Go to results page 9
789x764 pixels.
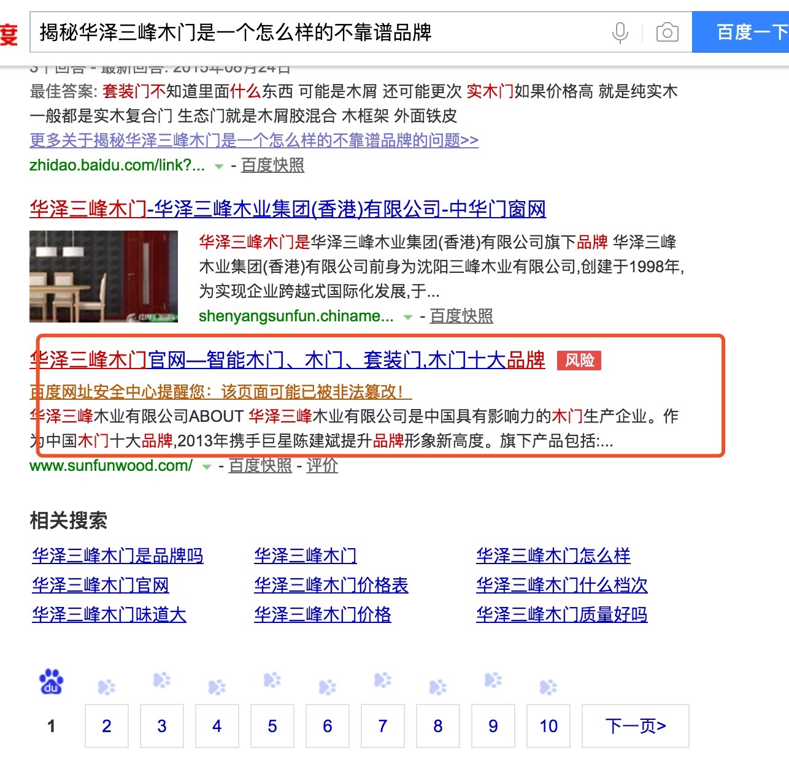coord(493,726)
